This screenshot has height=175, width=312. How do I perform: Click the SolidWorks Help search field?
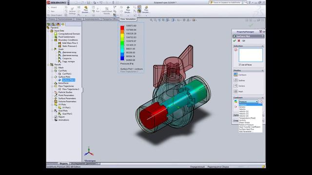(x=227, y=2)
